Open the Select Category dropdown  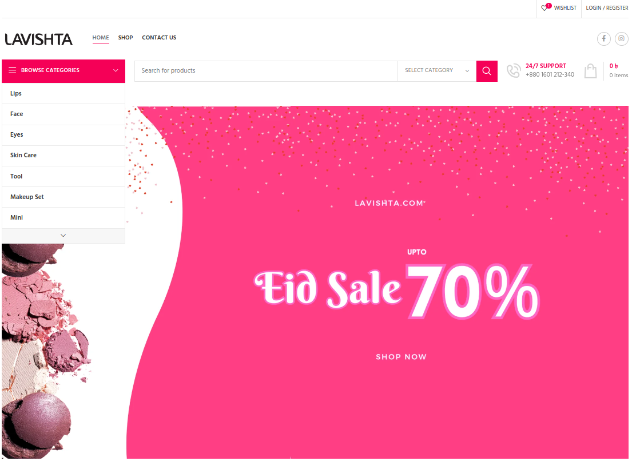coord(437,70)
